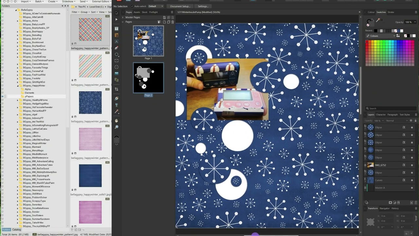Select the Transparency tool
The height and width of the screenshot is (236, 419).
[117, 105]
